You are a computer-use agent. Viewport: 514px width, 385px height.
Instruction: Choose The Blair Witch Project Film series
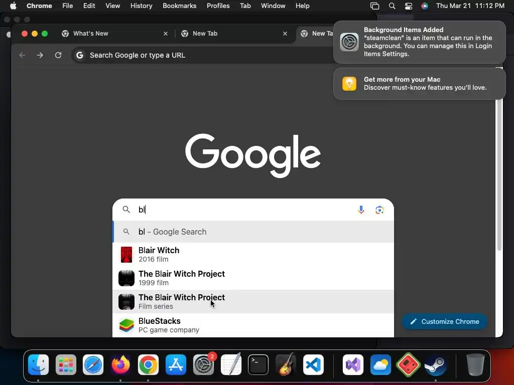[253, 301]
